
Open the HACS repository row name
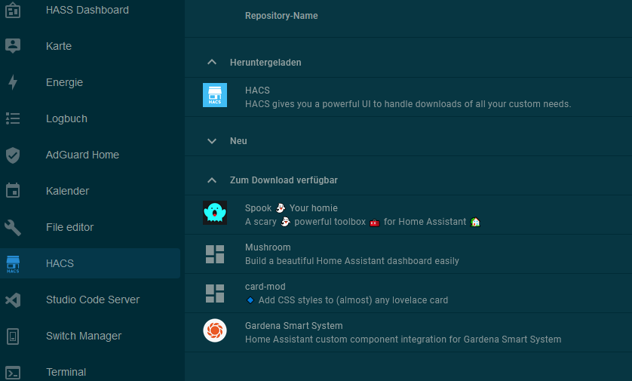point(257,91)
